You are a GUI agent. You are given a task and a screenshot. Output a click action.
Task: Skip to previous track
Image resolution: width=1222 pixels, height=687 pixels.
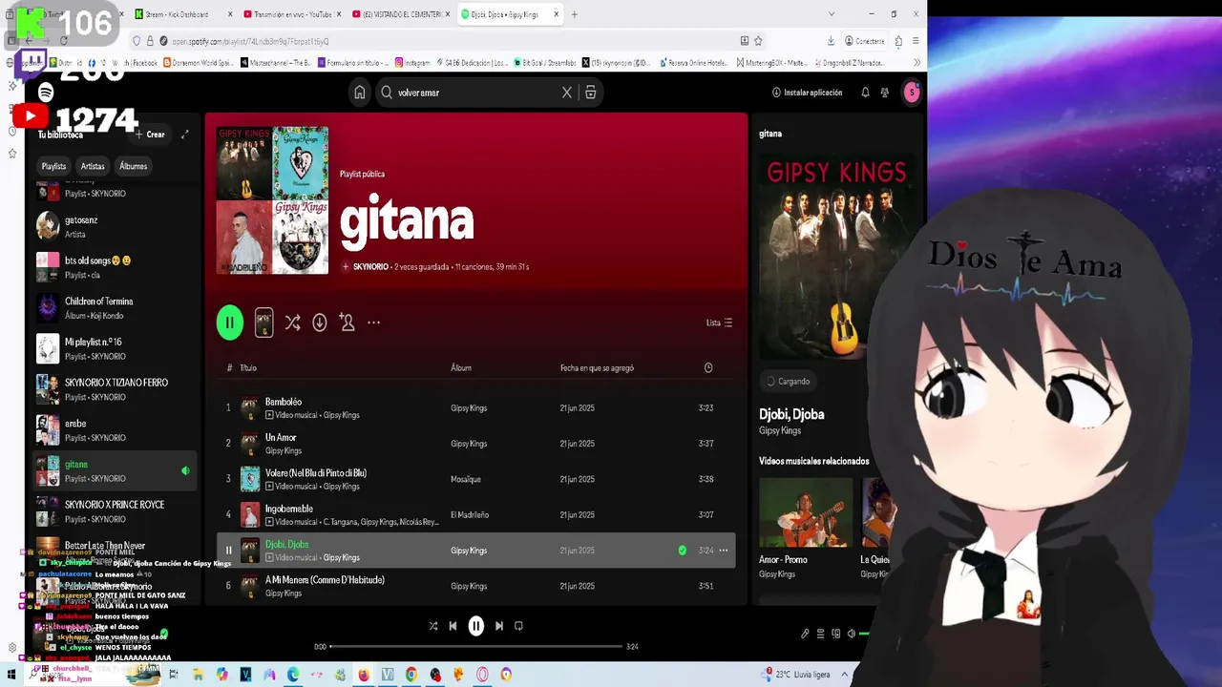click(453, 626)
